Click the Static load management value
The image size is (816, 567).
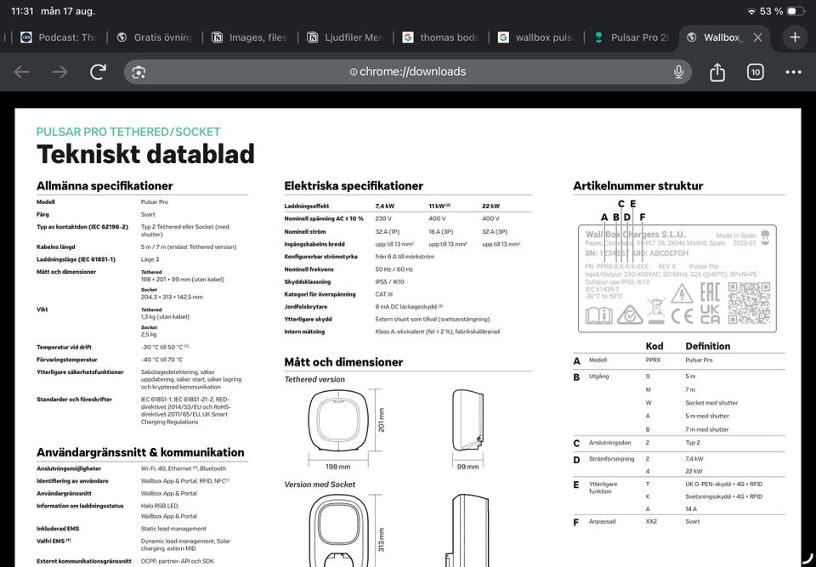click(173, 529)
